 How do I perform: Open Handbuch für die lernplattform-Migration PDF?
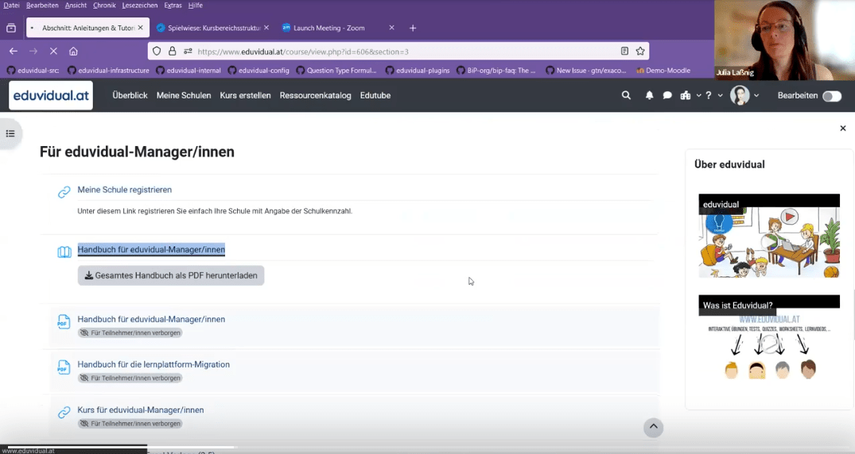pos(153,364)
